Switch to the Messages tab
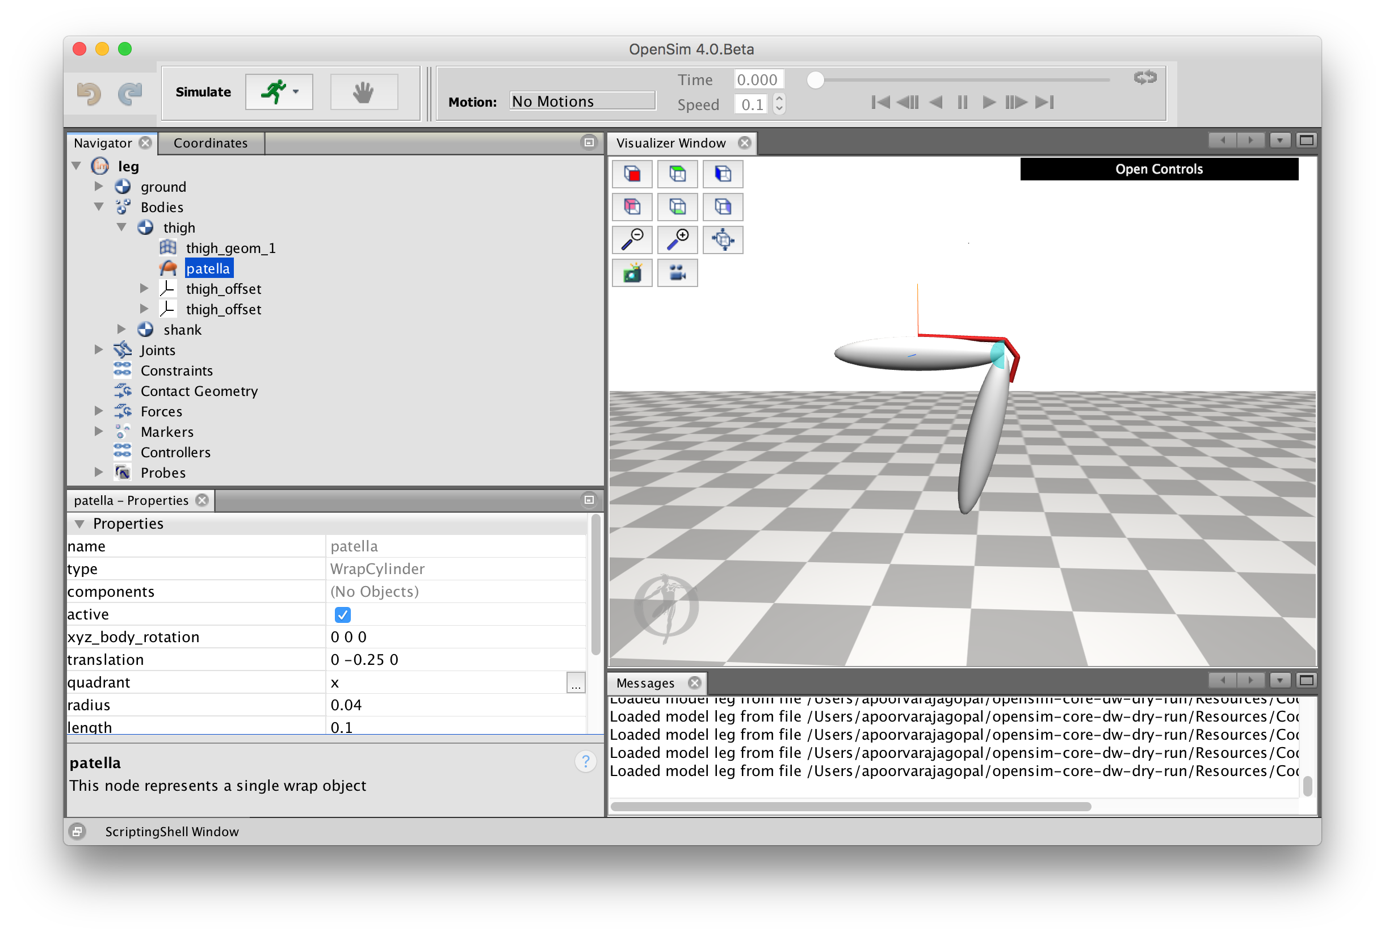This screenshot has width=1385, height=936. pyautogui.click(x=646, y=683)
